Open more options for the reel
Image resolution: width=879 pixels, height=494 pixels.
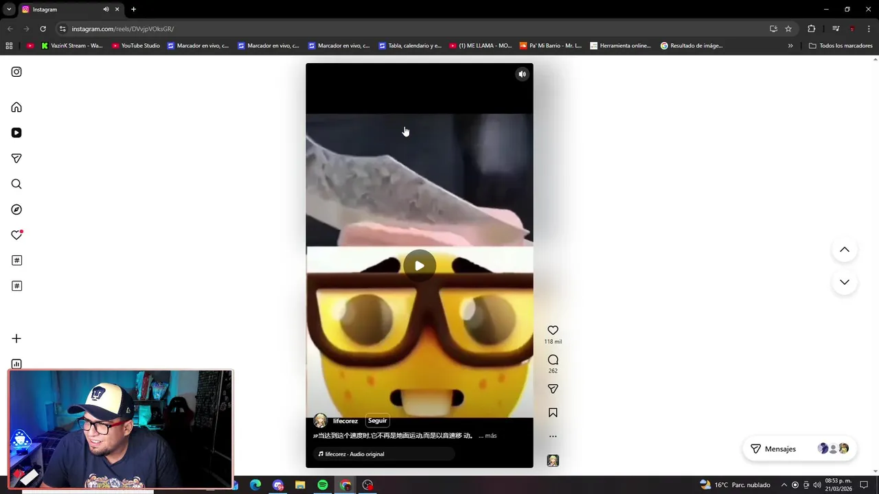click(553, 436)
